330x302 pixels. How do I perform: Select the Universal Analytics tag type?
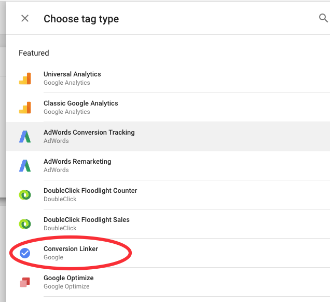pos(168,78)
